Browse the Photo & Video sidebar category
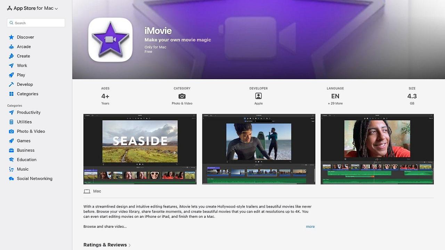 click(31, 131)
